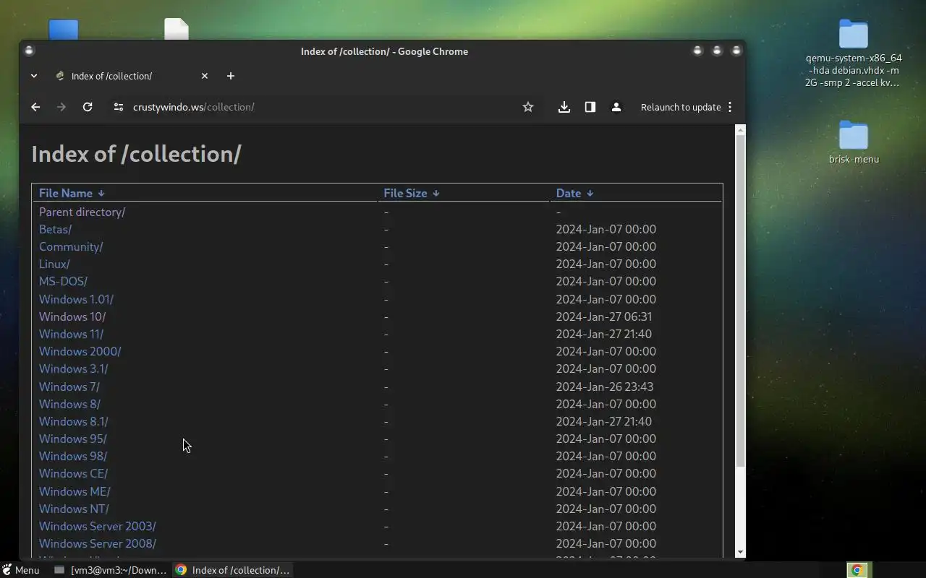This screenshot has height=578, width=926.
Task: Open the Parent directory/ link
Action: point(82,212)
